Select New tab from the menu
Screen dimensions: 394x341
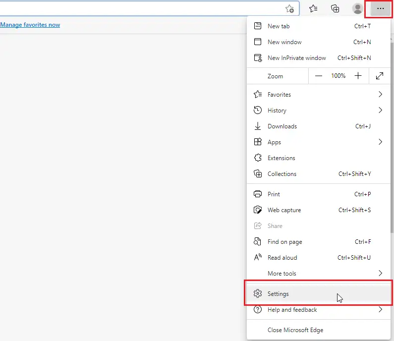tap(318, 26)
